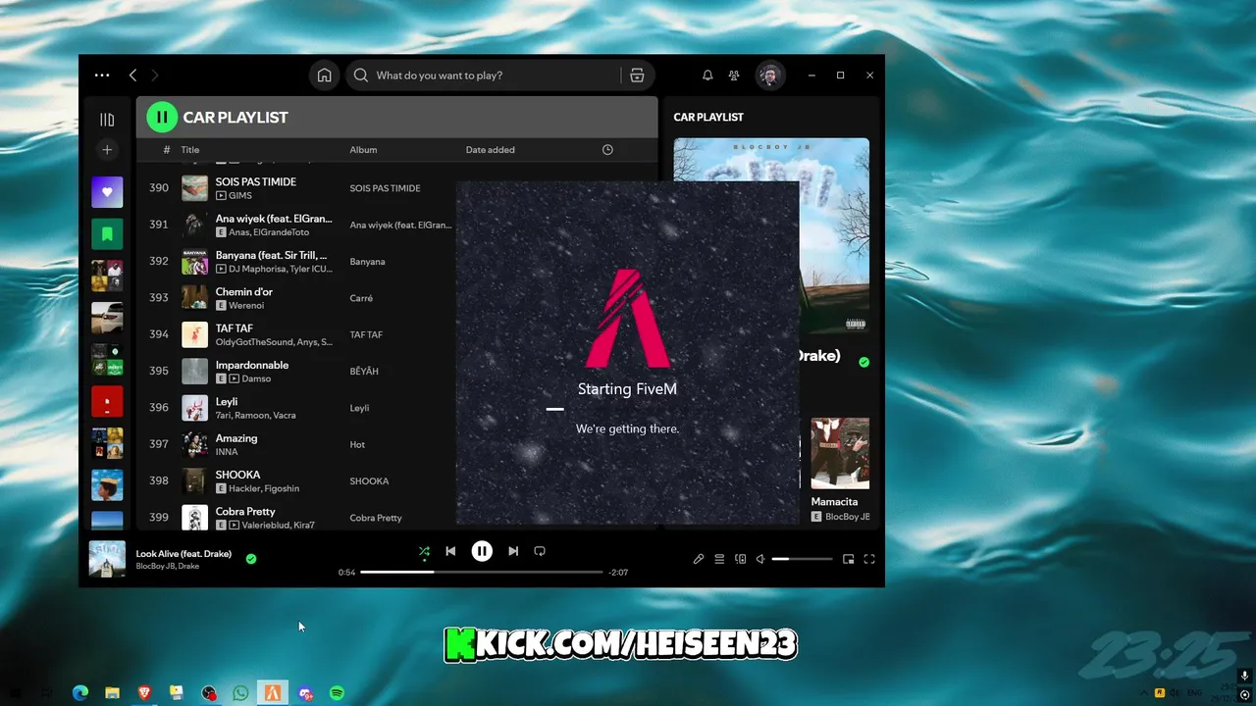Select track 'Impardonnable'

251,365
